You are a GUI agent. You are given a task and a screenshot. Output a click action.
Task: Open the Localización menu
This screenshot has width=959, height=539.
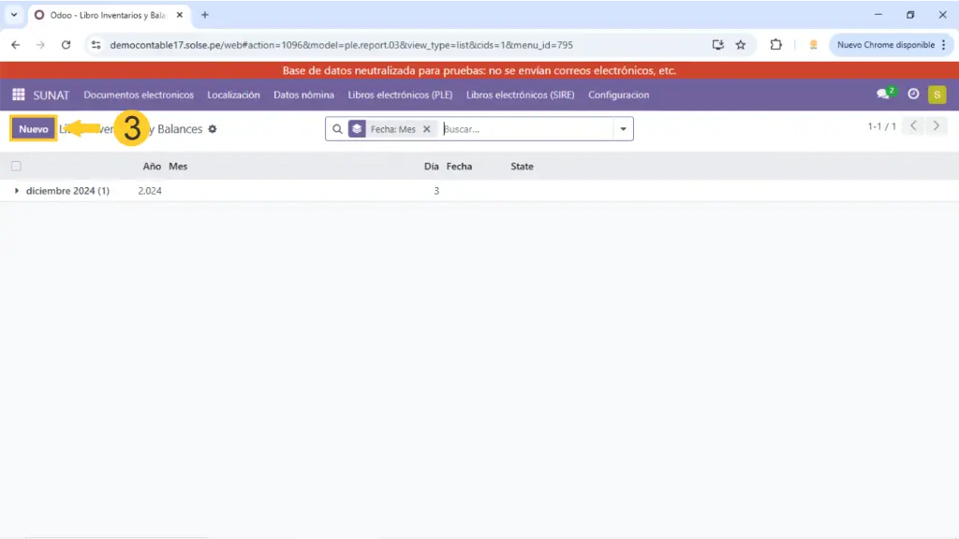[233, 95]
